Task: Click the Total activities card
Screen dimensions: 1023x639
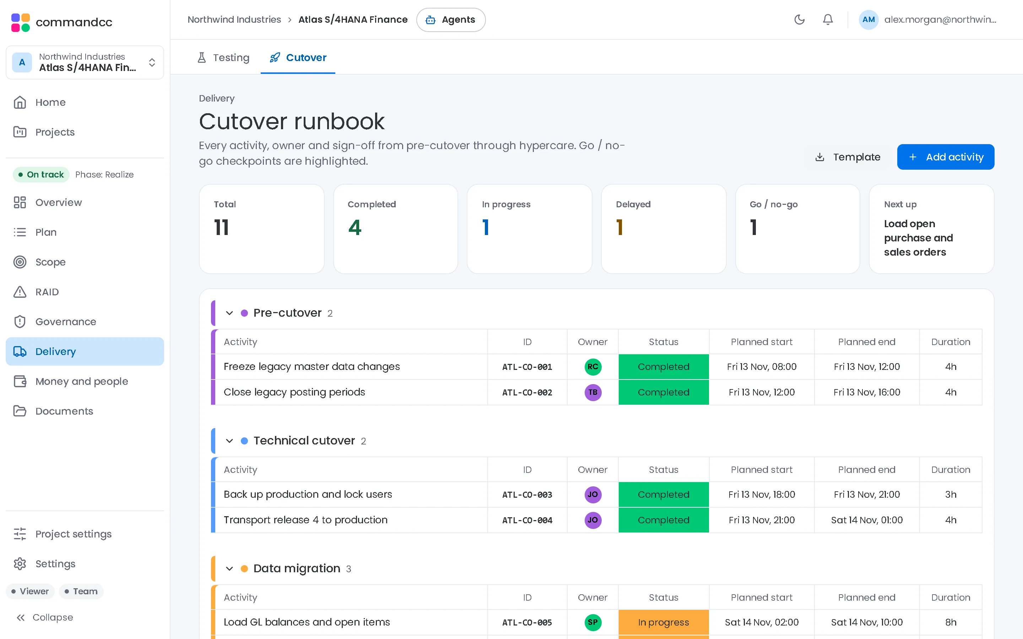Action: [x=261, y=229]
